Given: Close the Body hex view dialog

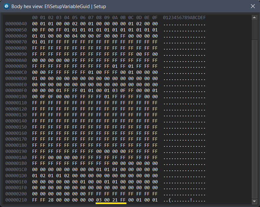Looking at the screenshot, I should [253, 6].
